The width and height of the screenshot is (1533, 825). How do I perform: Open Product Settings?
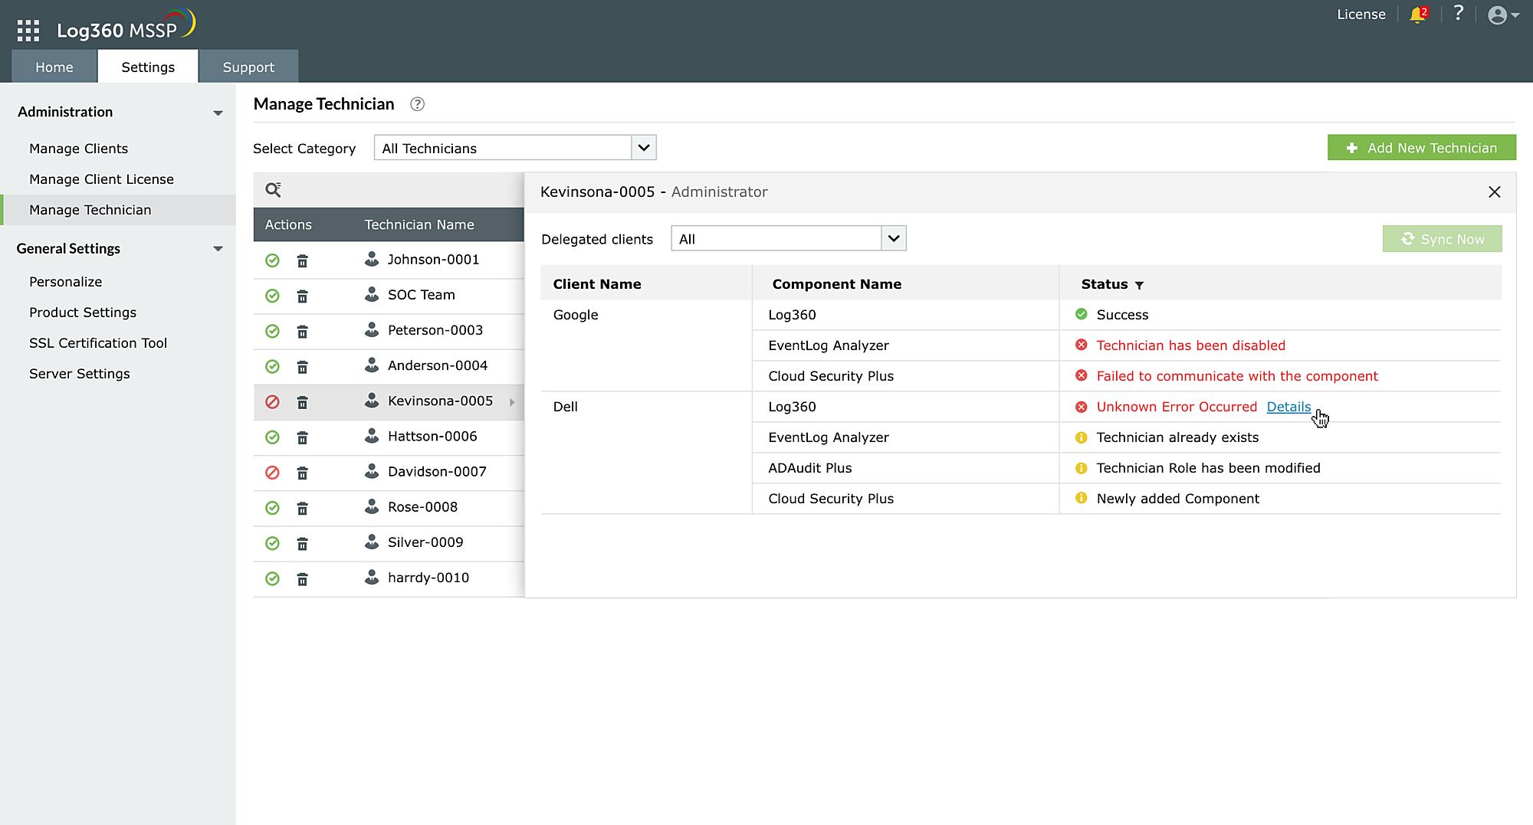click(83, 313)
